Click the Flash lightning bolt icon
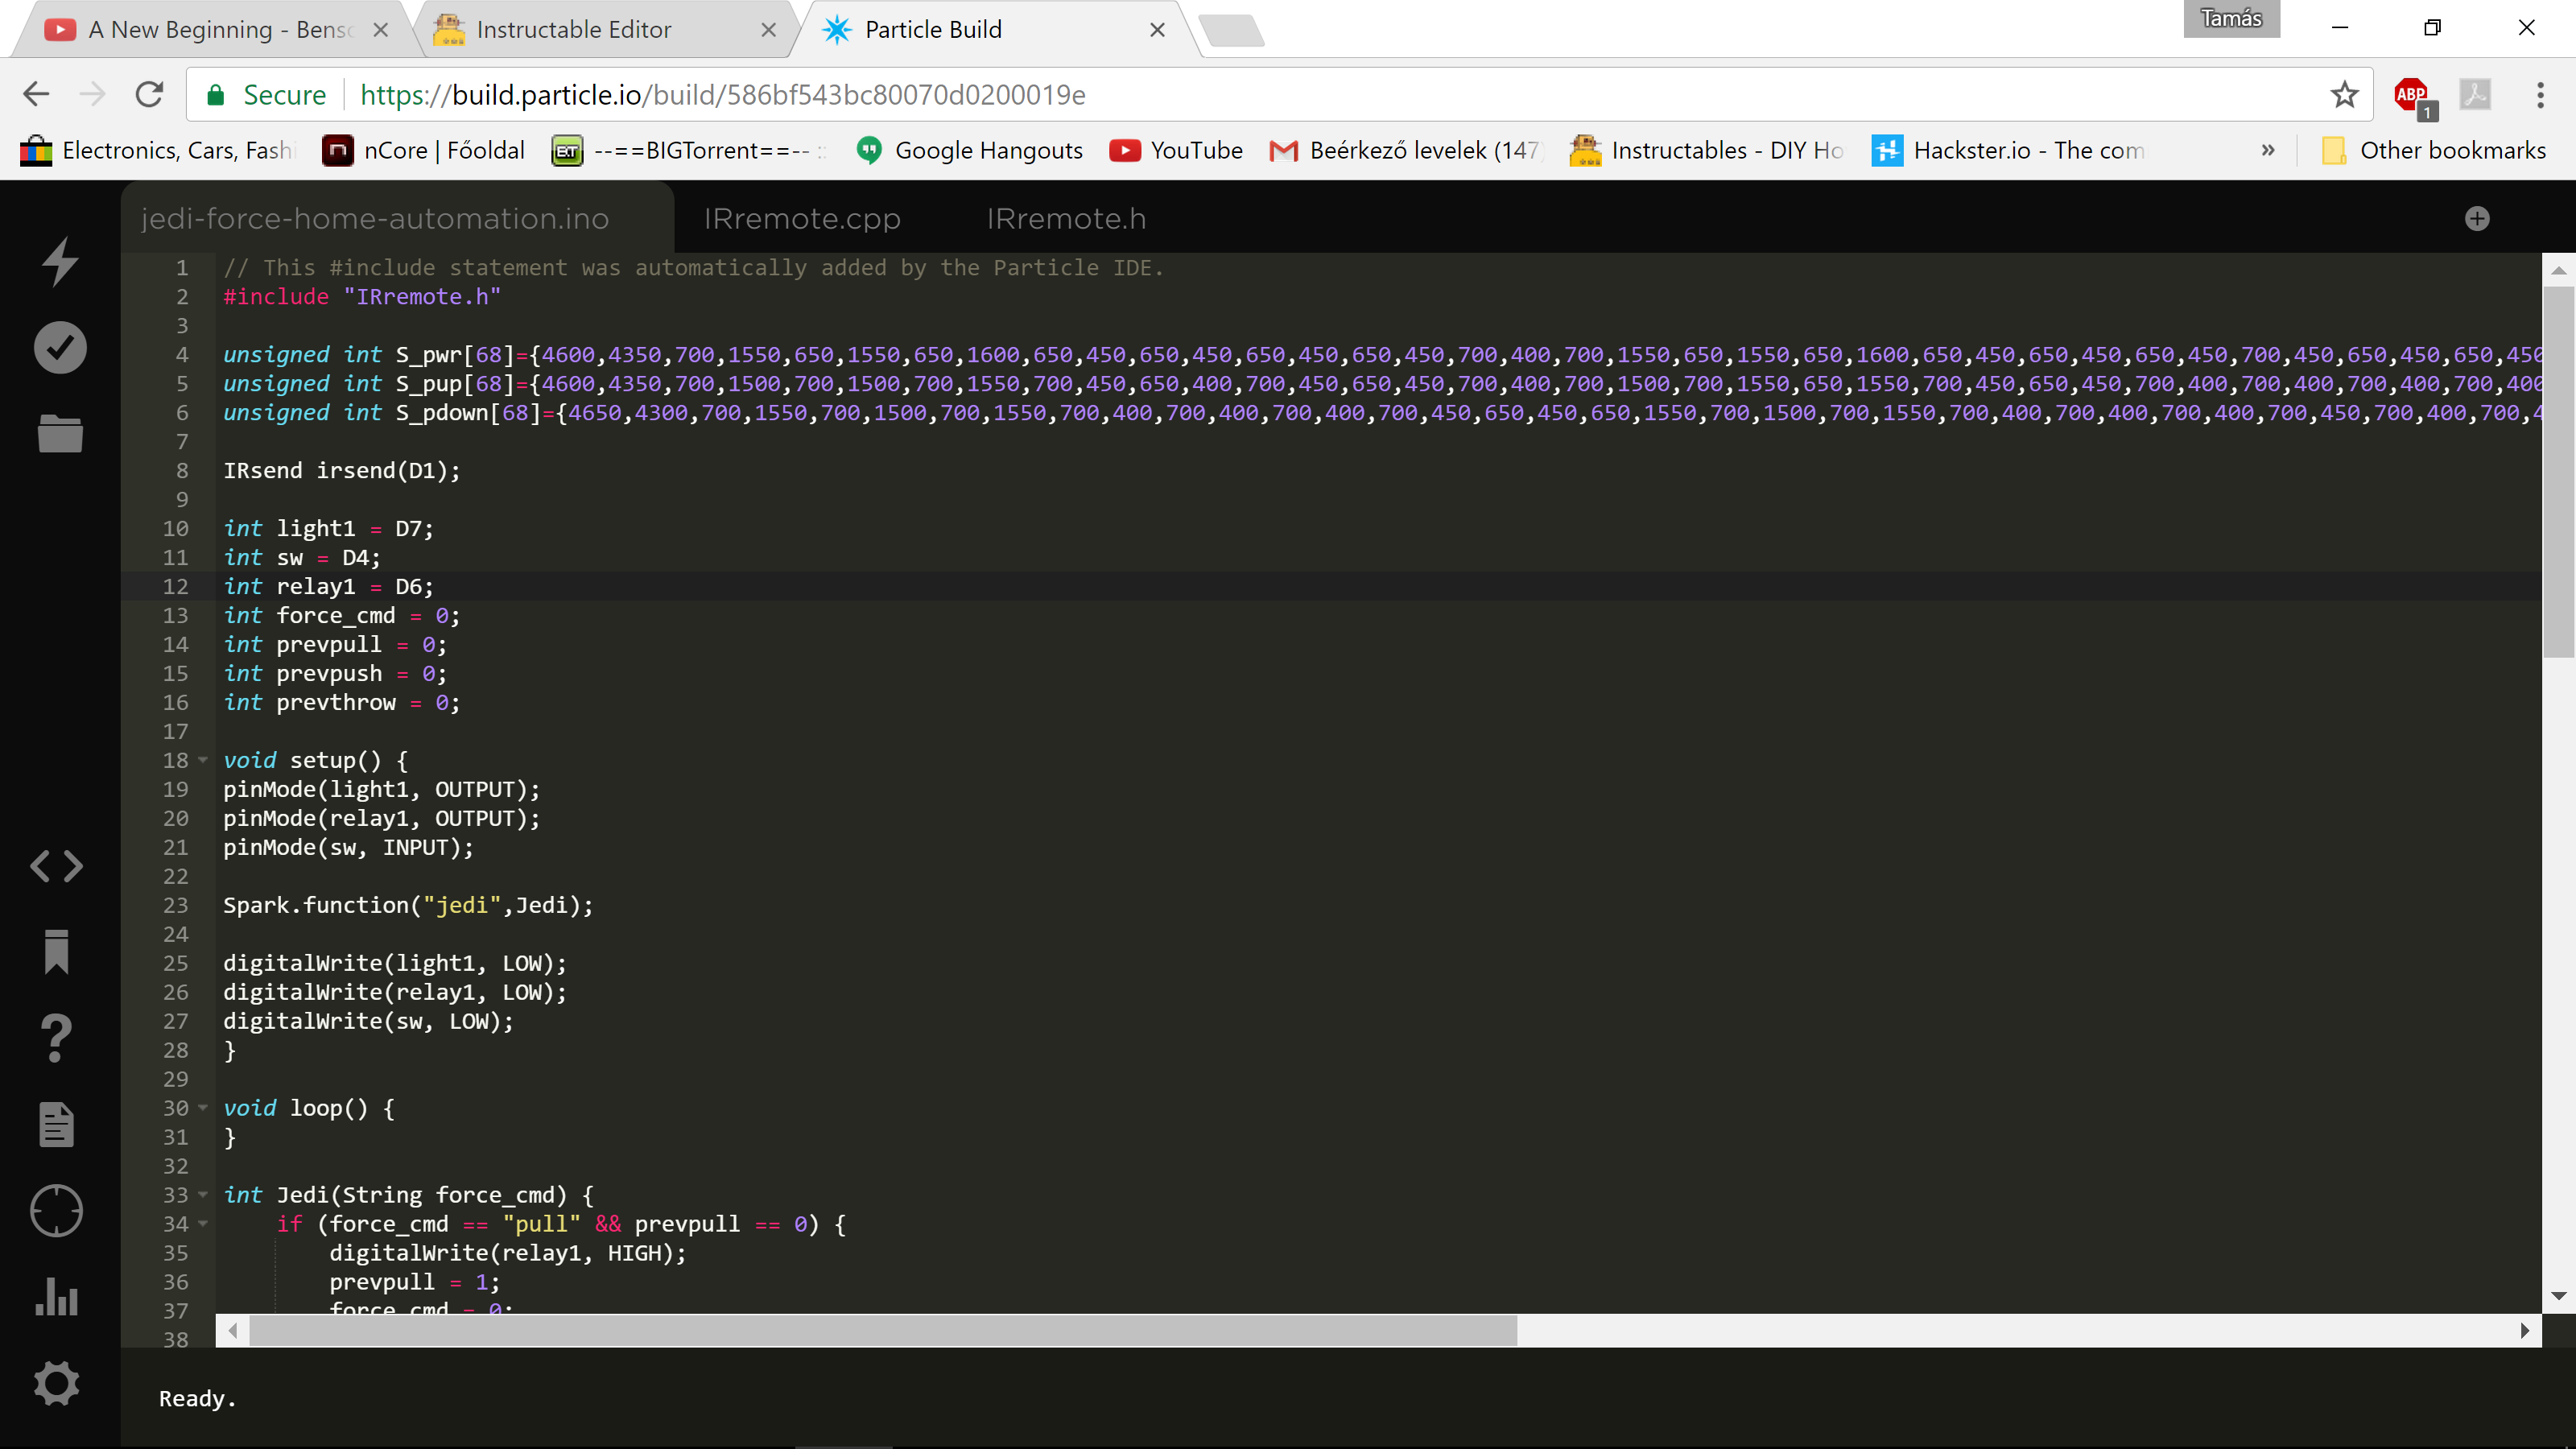The height and width of the screenshot is (1449, 2576). (60, 261)
